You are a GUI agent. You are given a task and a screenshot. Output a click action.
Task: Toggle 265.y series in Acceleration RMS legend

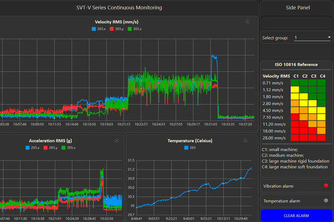pos(51,148)
